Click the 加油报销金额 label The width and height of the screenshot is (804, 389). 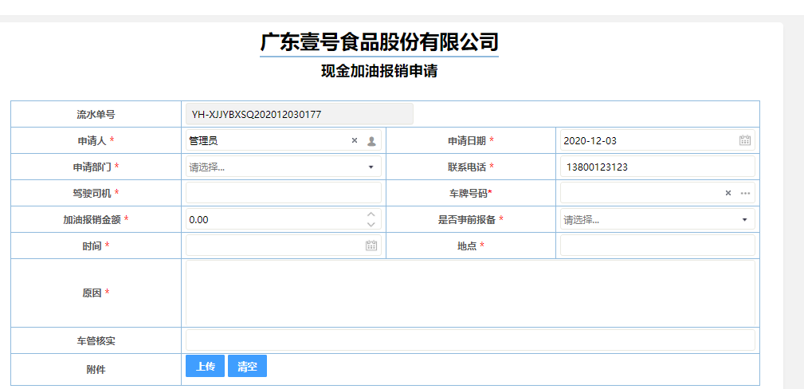pos(92,220)
